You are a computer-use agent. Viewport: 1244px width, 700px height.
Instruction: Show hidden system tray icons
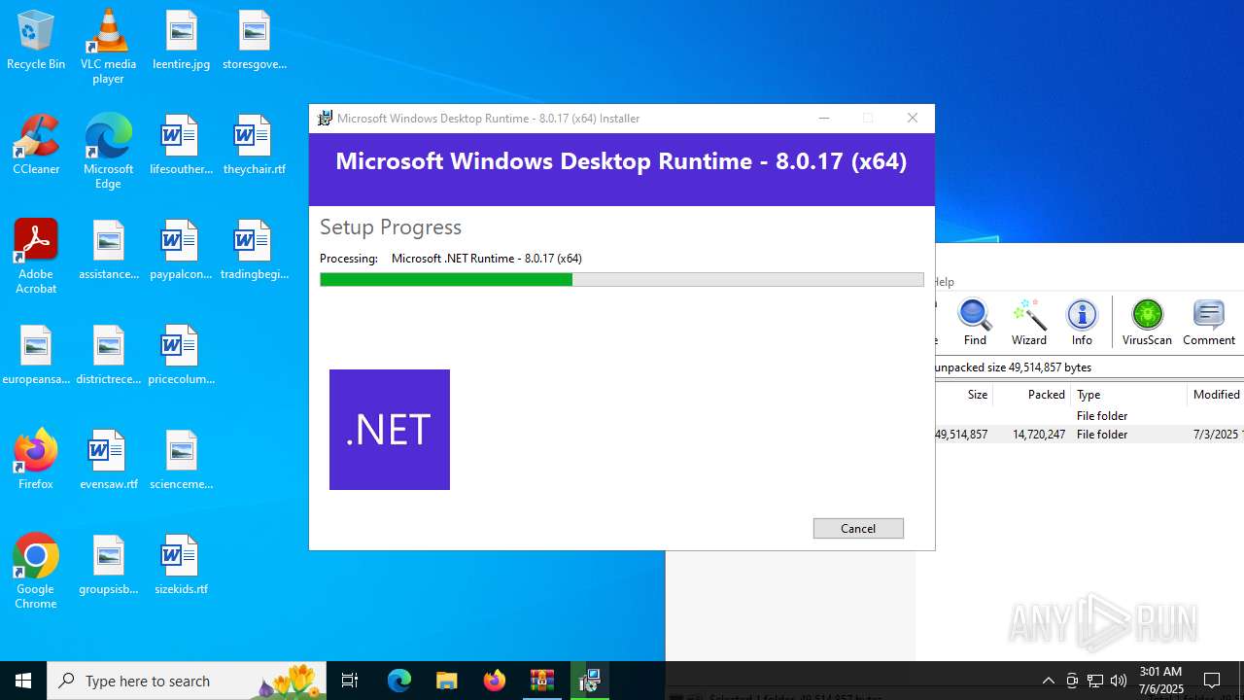coord(1048,681)
